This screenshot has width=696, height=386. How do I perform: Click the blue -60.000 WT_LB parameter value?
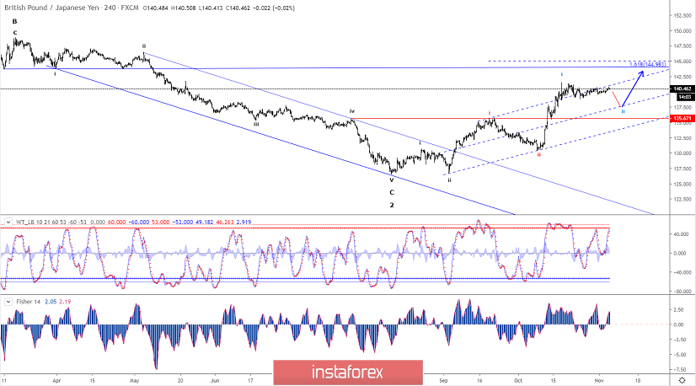[x=138, y=222]
